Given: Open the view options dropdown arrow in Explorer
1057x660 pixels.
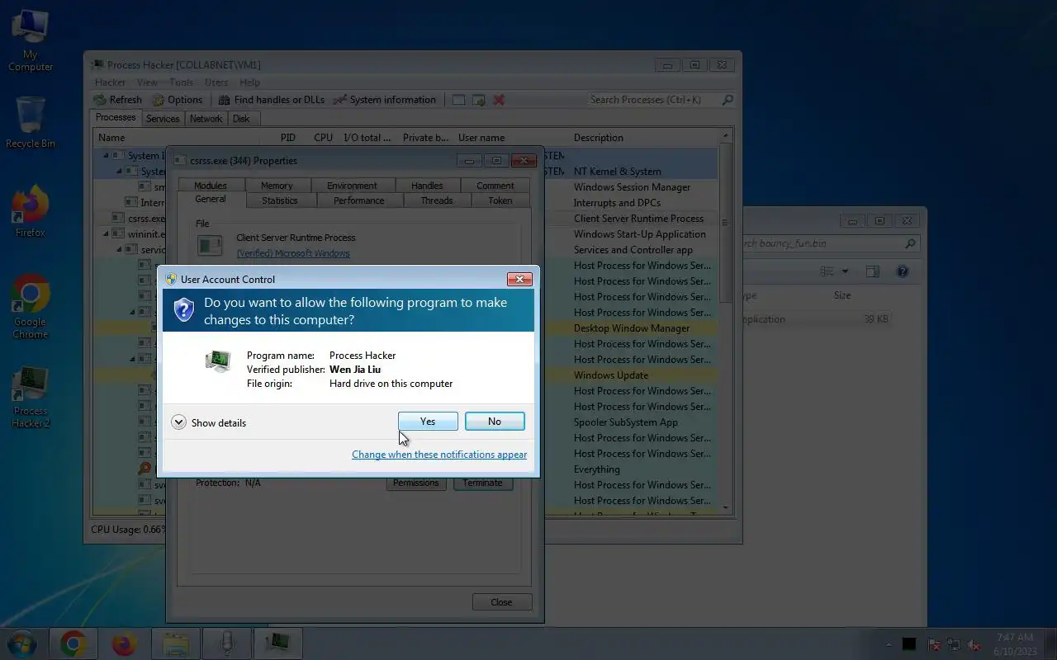Looking at the screenshot, I should (845, 271).
